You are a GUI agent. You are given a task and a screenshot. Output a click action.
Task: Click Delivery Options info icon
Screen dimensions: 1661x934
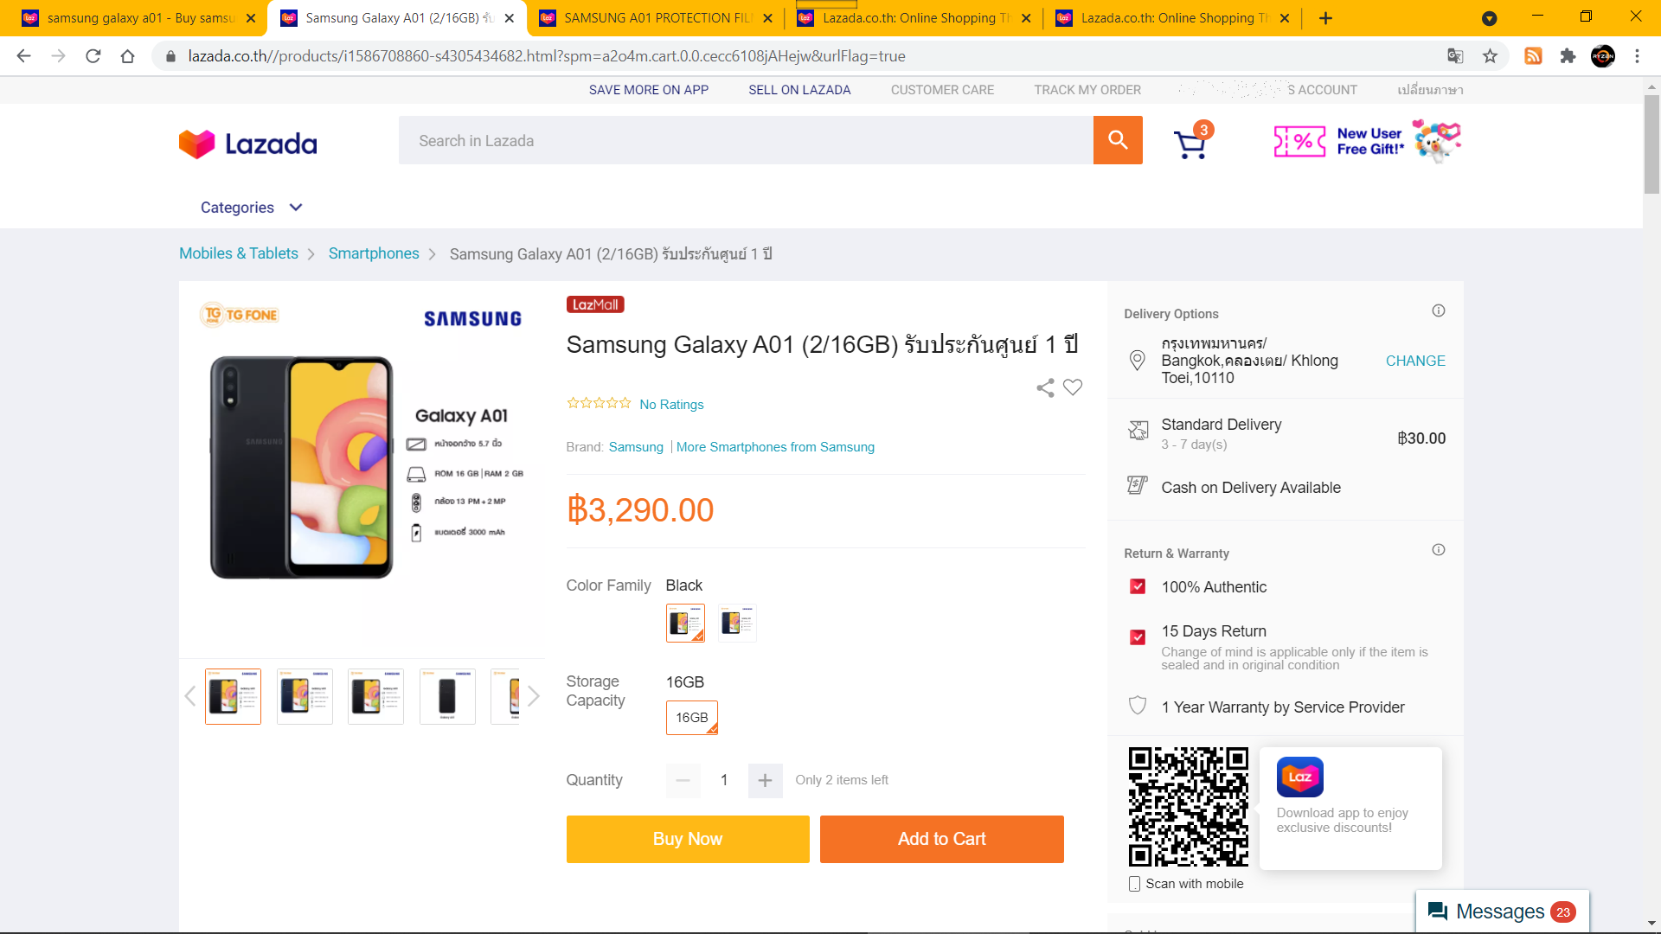[x=1439, y=310]
